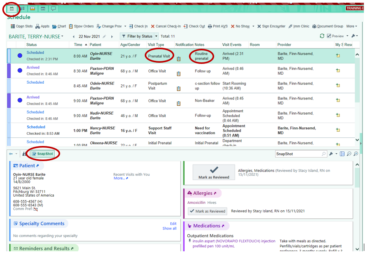The width and height of the screenshot is (367, 254).
Task: Open Appts from the toolbar
Action: pos(42,26)
